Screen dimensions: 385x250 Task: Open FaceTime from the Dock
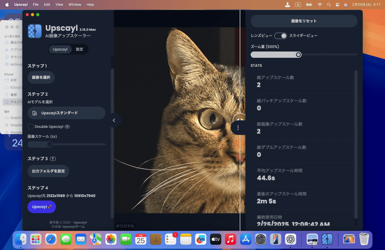(x=126, y=239)
